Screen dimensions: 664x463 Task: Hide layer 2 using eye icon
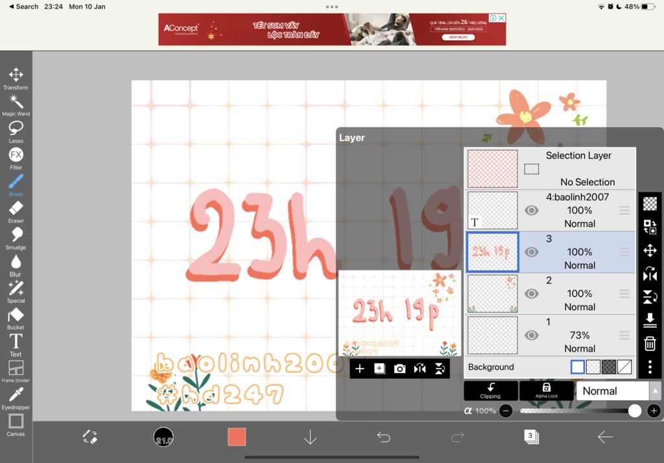tap(532, 293)
